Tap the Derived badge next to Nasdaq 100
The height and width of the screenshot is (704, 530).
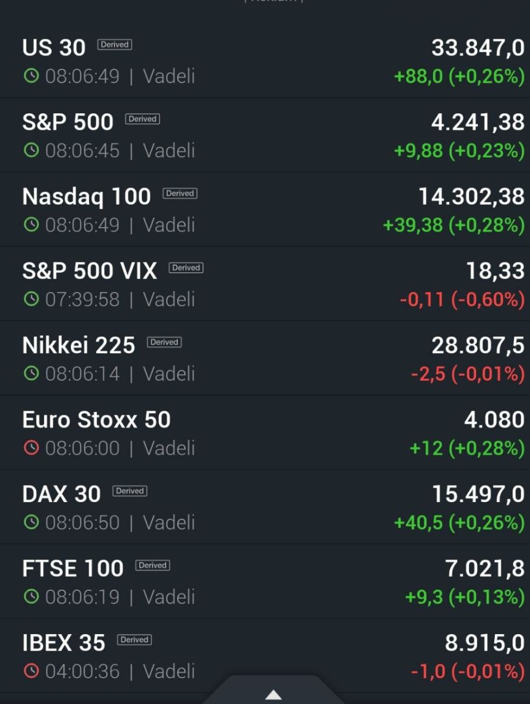[x=180, y=194]
